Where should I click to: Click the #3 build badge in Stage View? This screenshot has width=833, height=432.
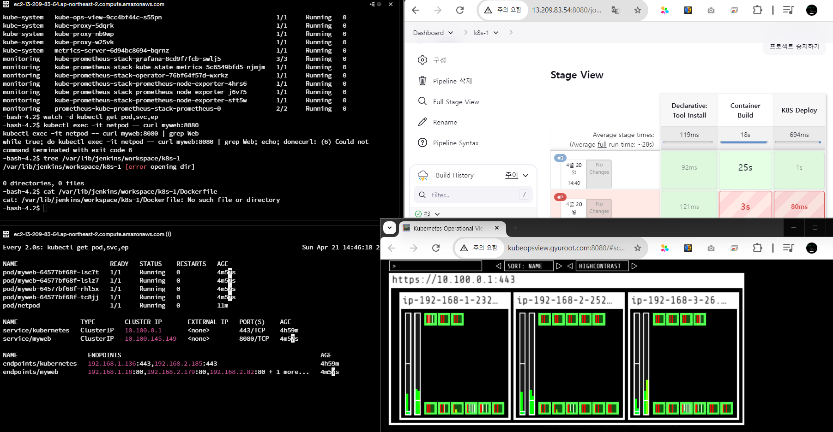pos(560,158)
